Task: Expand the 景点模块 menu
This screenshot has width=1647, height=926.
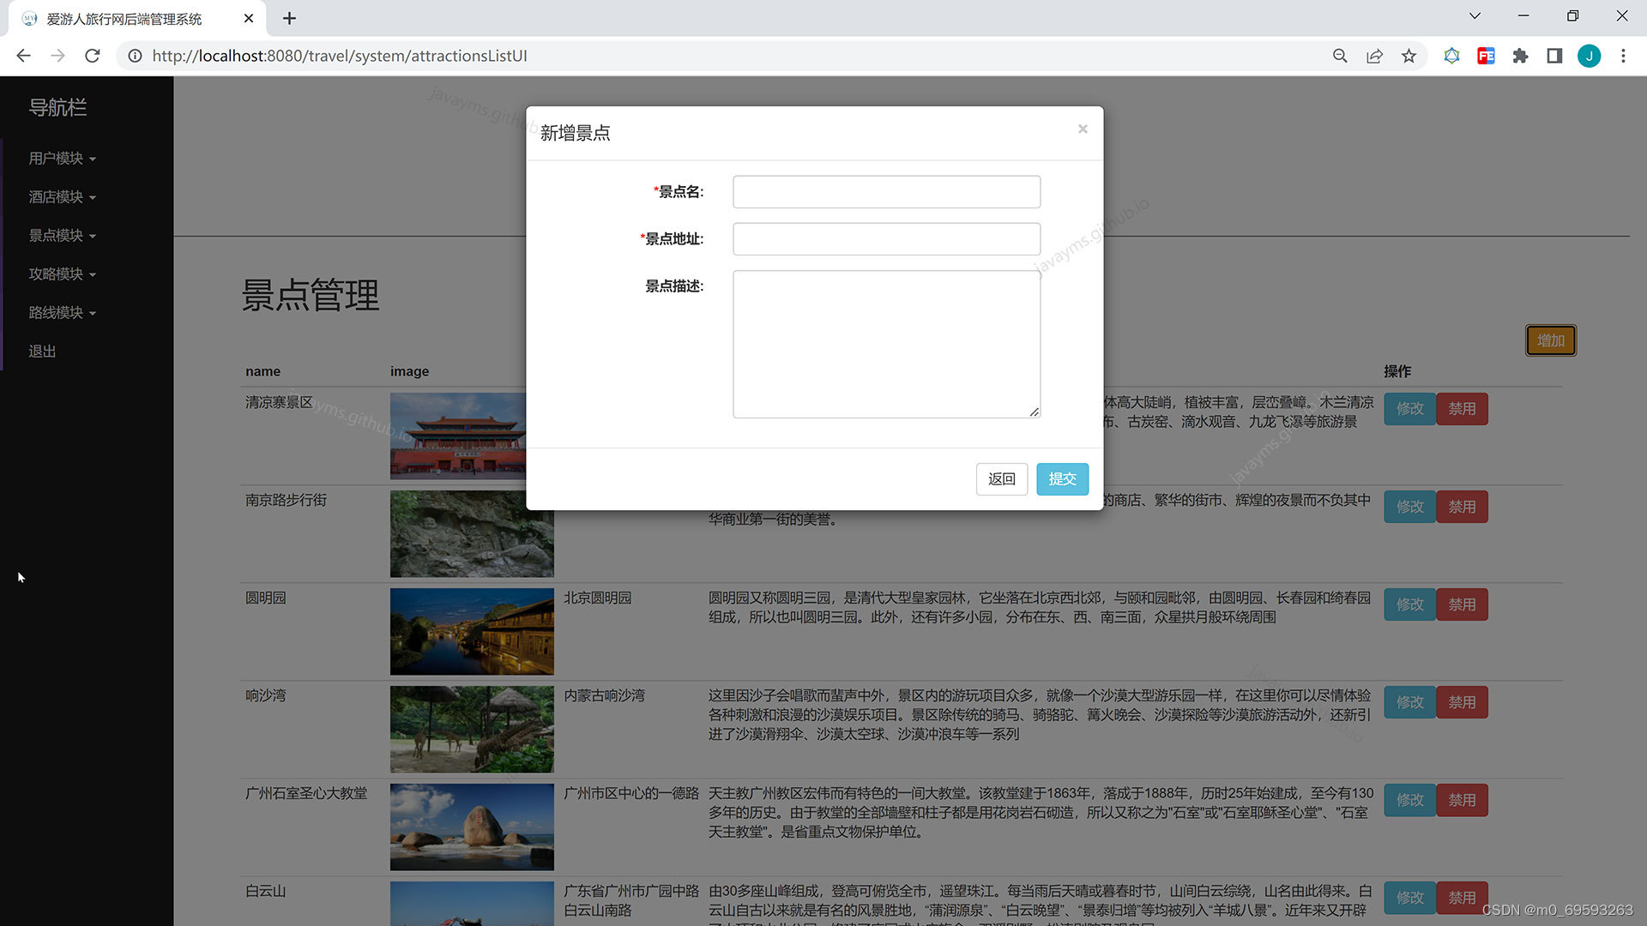Action: 62,236
